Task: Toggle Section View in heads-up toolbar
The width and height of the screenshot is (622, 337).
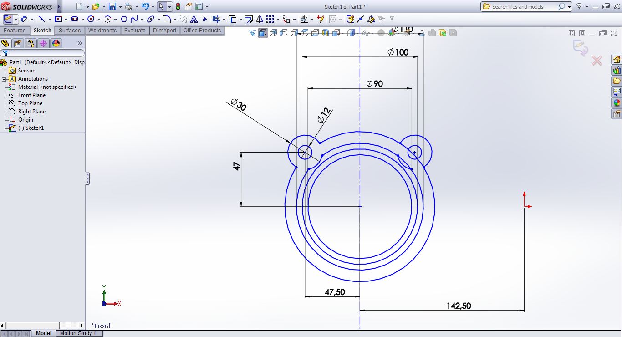Action: (x=325, y=33)
